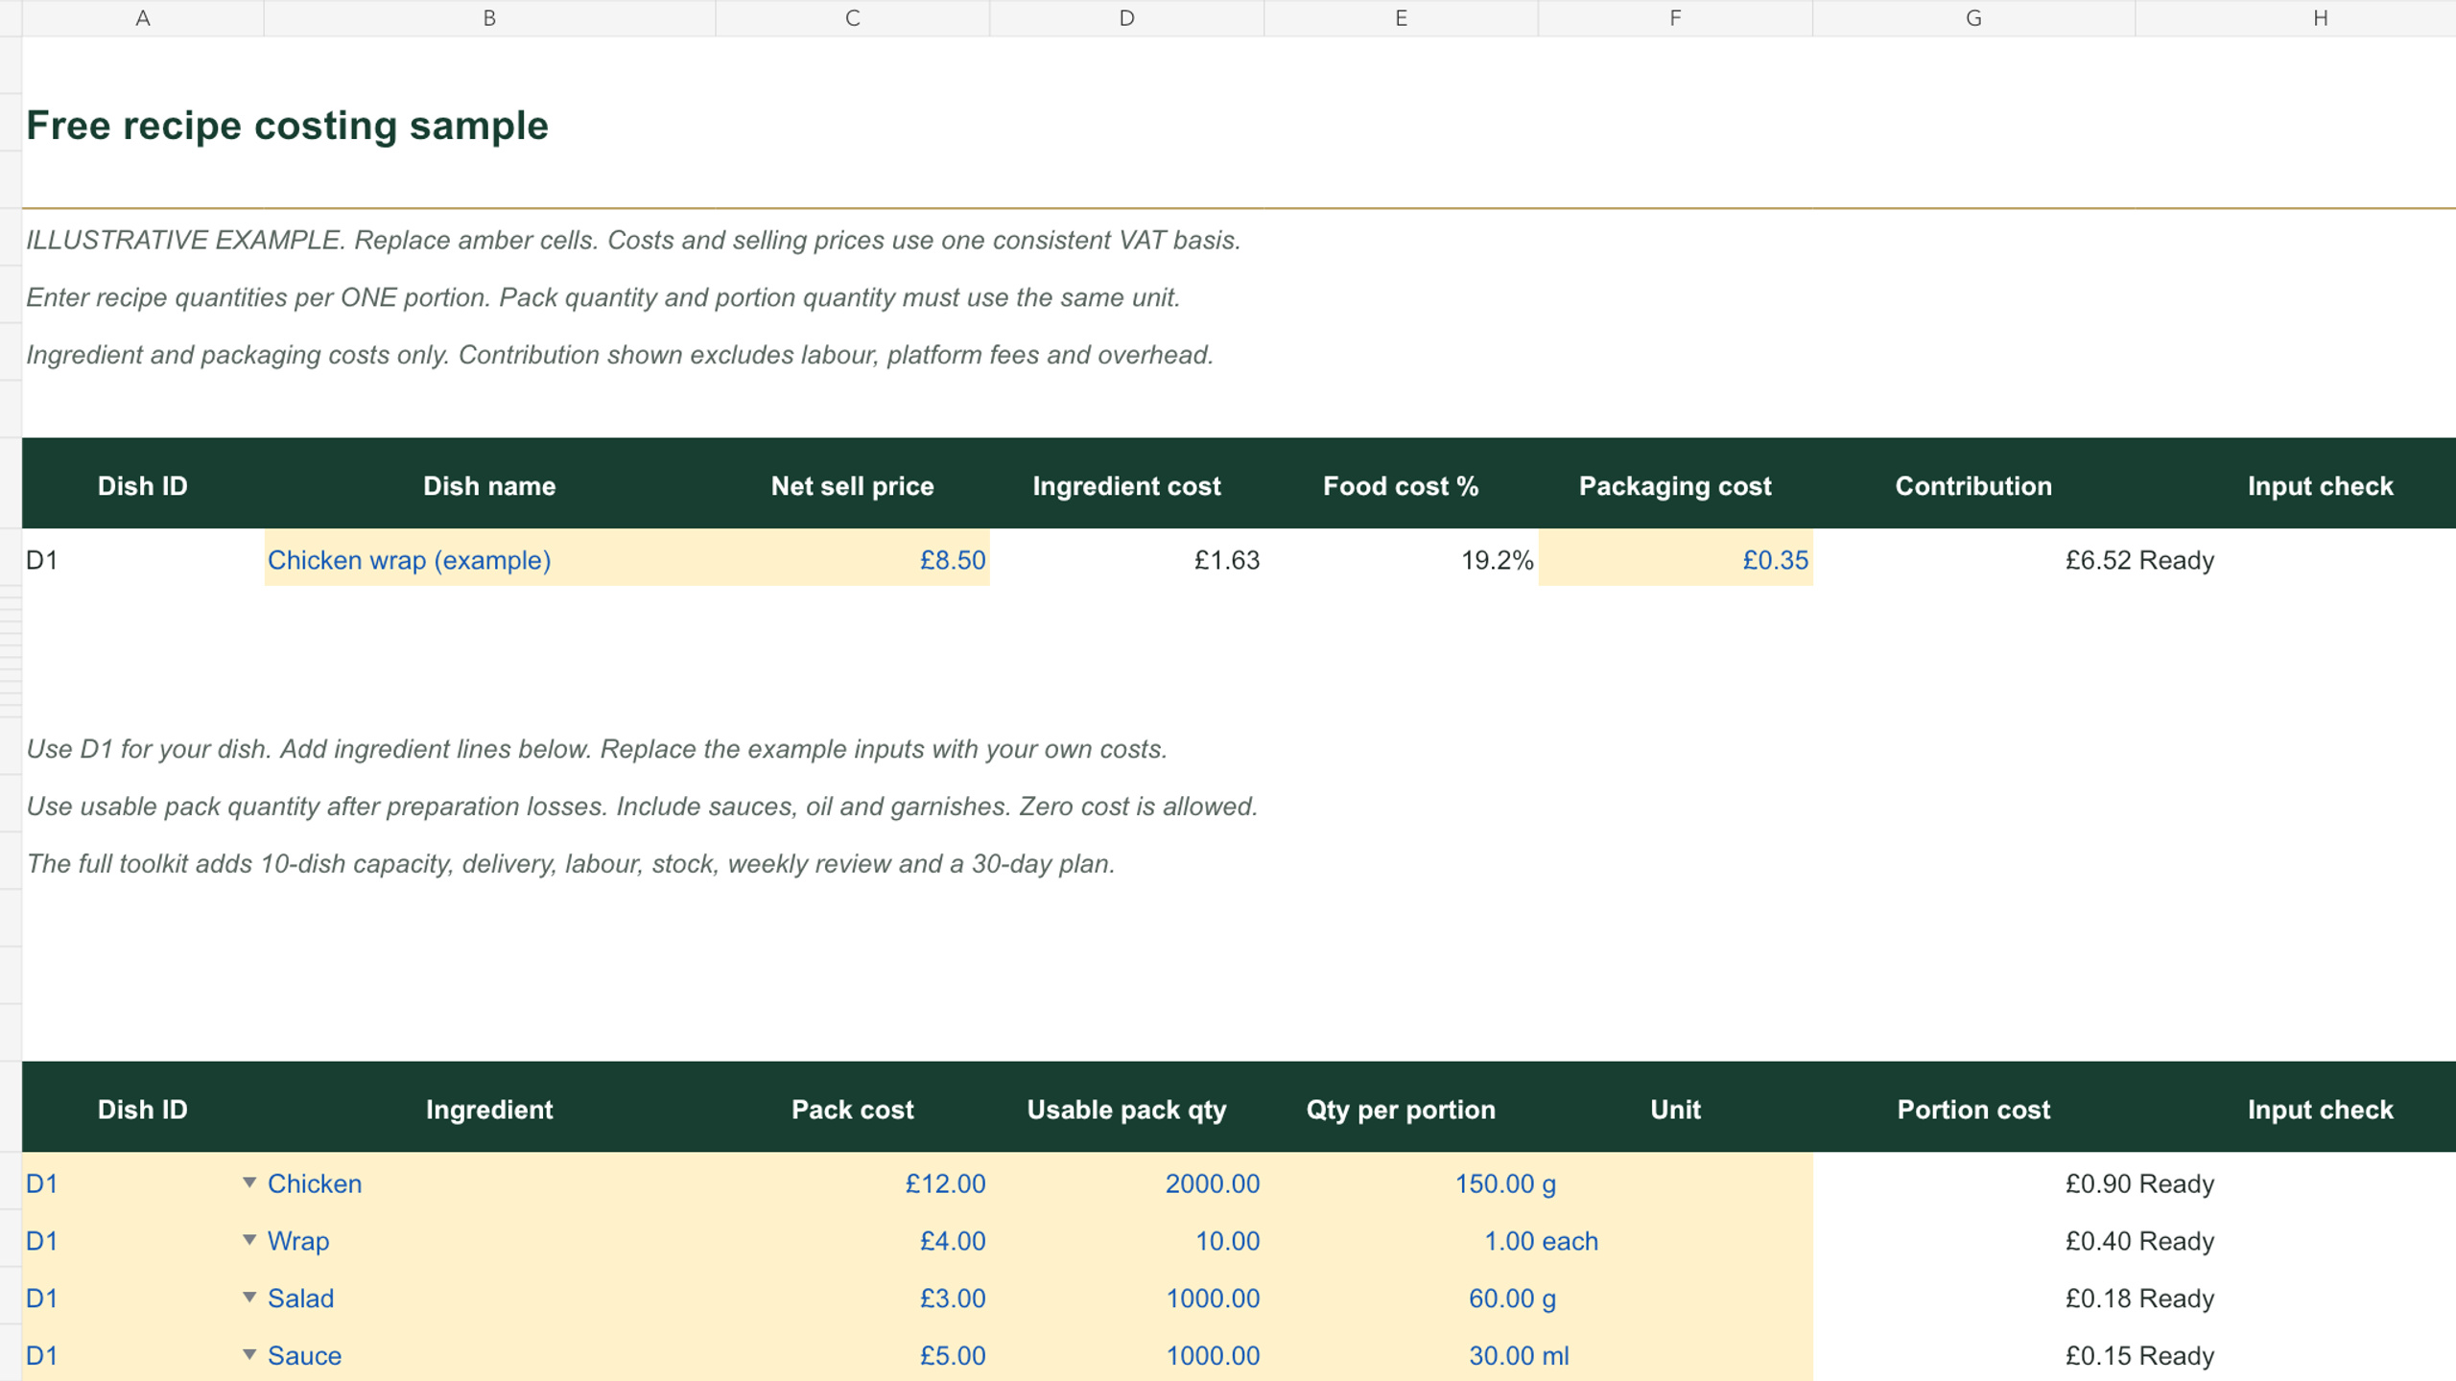This screenshot has width=2456, height=1381.
Task: Select column D header
Action: pyautogui.click(x=1126, y=18)
